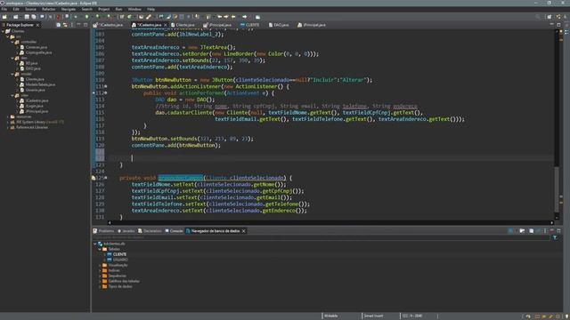Click Collapse All icon in Package Explorer
Screen dimensions: 570x320
pyautogui.click(x=59, y=25)
